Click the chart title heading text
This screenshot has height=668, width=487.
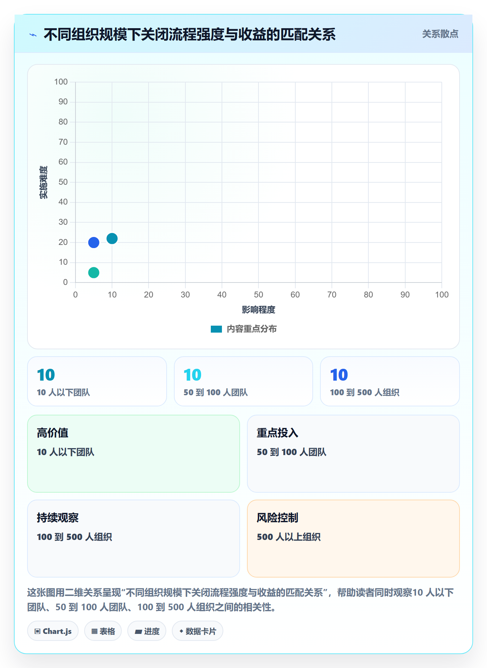coord(190,35)
